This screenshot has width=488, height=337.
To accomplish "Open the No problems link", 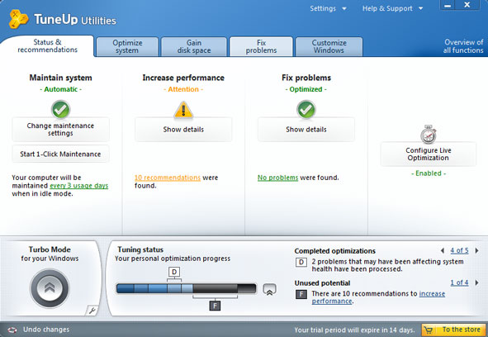I will (277, 178).
